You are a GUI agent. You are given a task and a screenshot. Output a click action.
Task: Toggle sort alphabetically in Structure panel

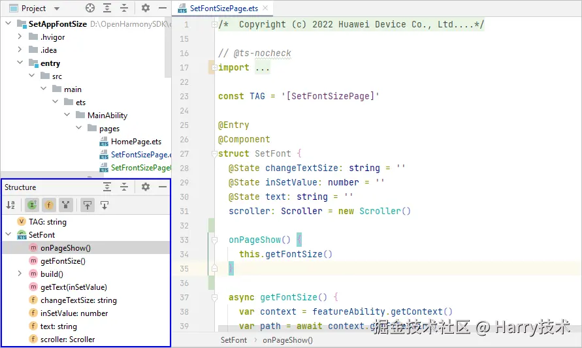(10, 205)
